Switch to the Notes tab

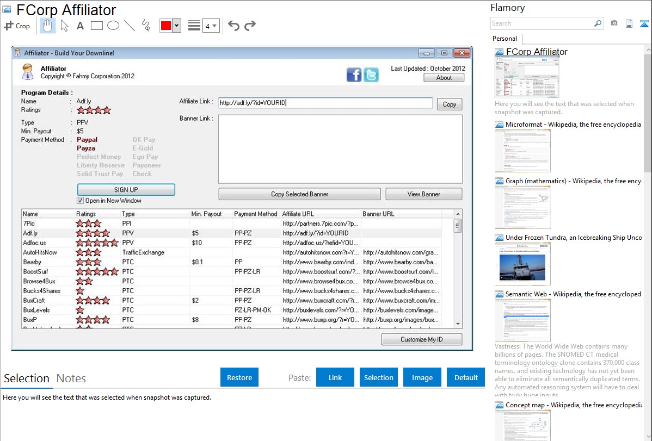coord(71,378)
